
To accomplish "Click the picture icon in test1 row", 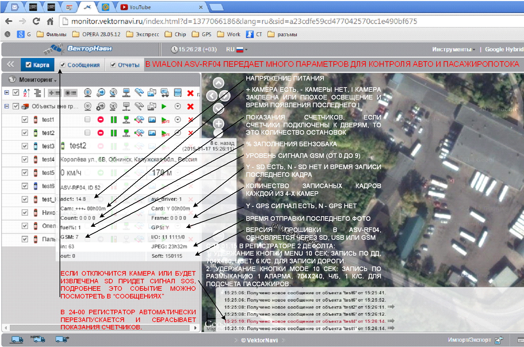I will [152, 120].
